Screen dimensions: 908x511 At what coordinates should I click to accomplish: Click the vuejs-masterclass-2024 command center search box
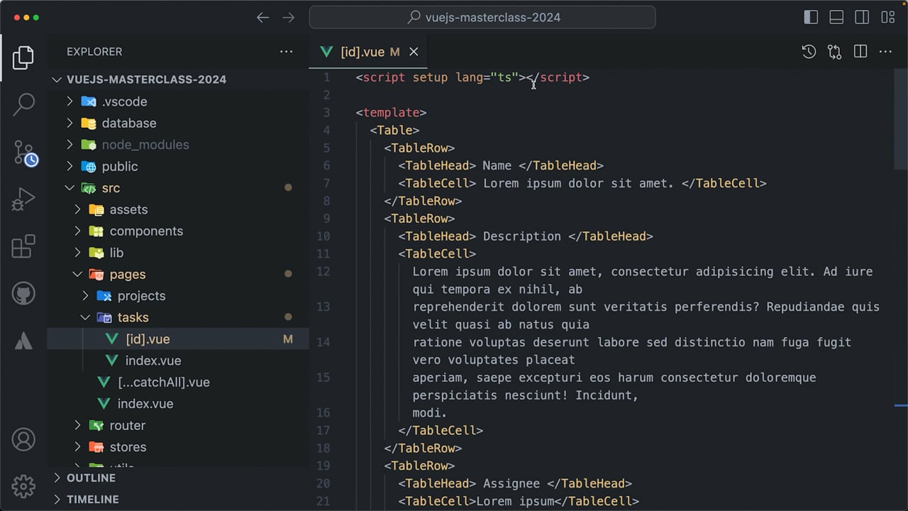pos(482,18)
